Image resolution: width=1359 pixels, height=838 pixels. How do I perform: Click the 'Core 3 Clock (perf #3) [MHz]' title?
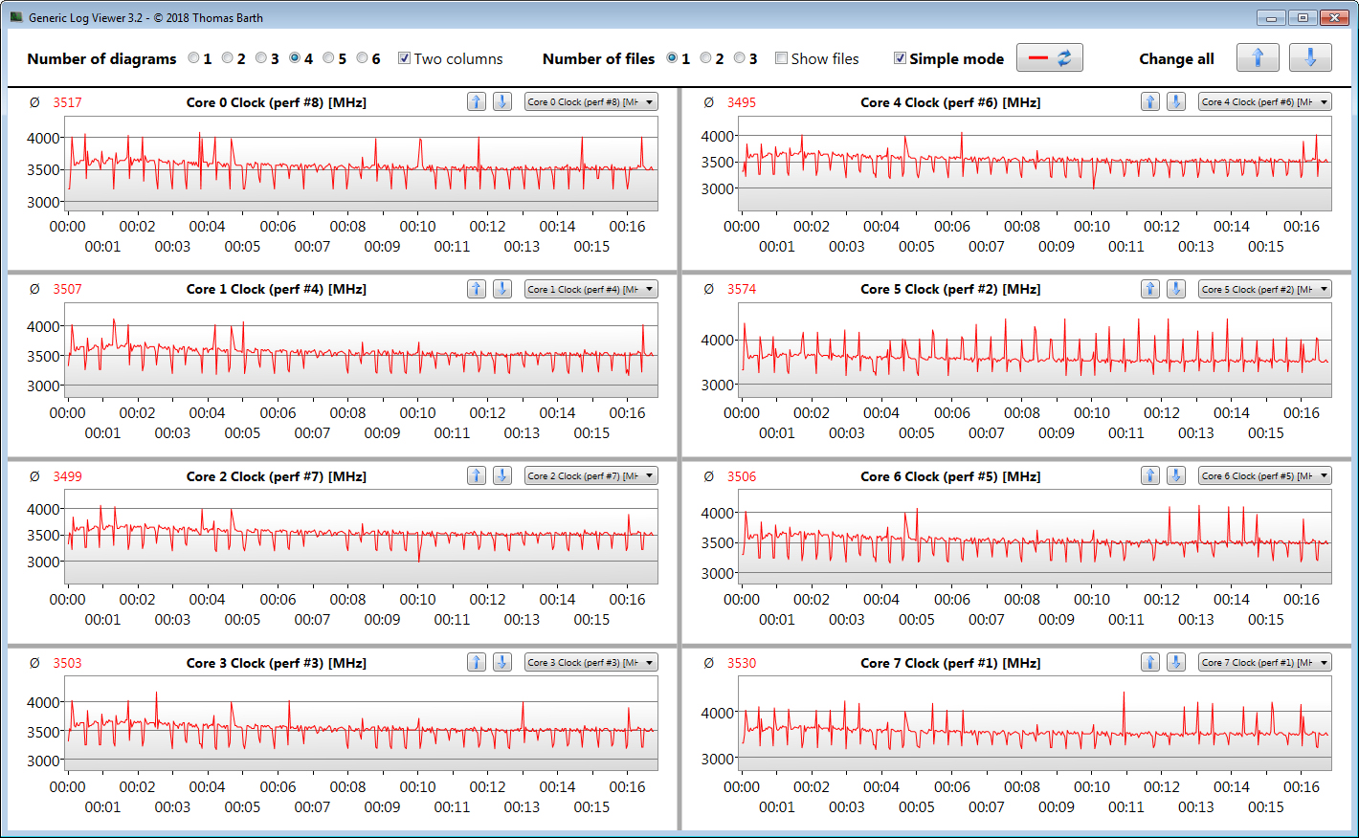(277, 663)
